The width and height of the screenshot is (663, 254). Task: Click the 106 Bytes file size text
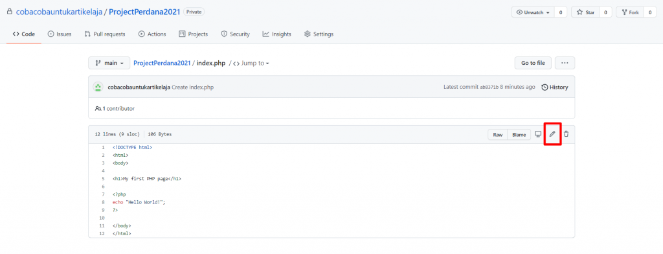point(160,135)
